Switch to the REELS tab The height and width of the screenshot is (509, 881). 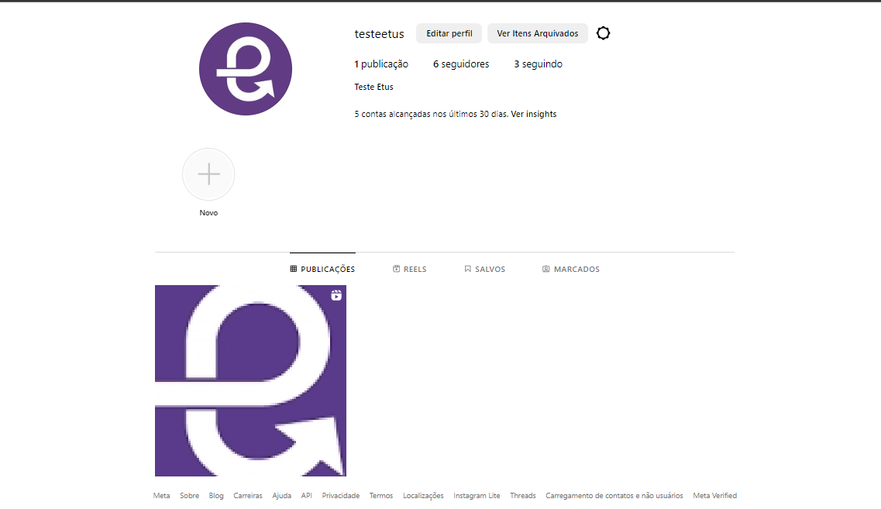point(410,269)
